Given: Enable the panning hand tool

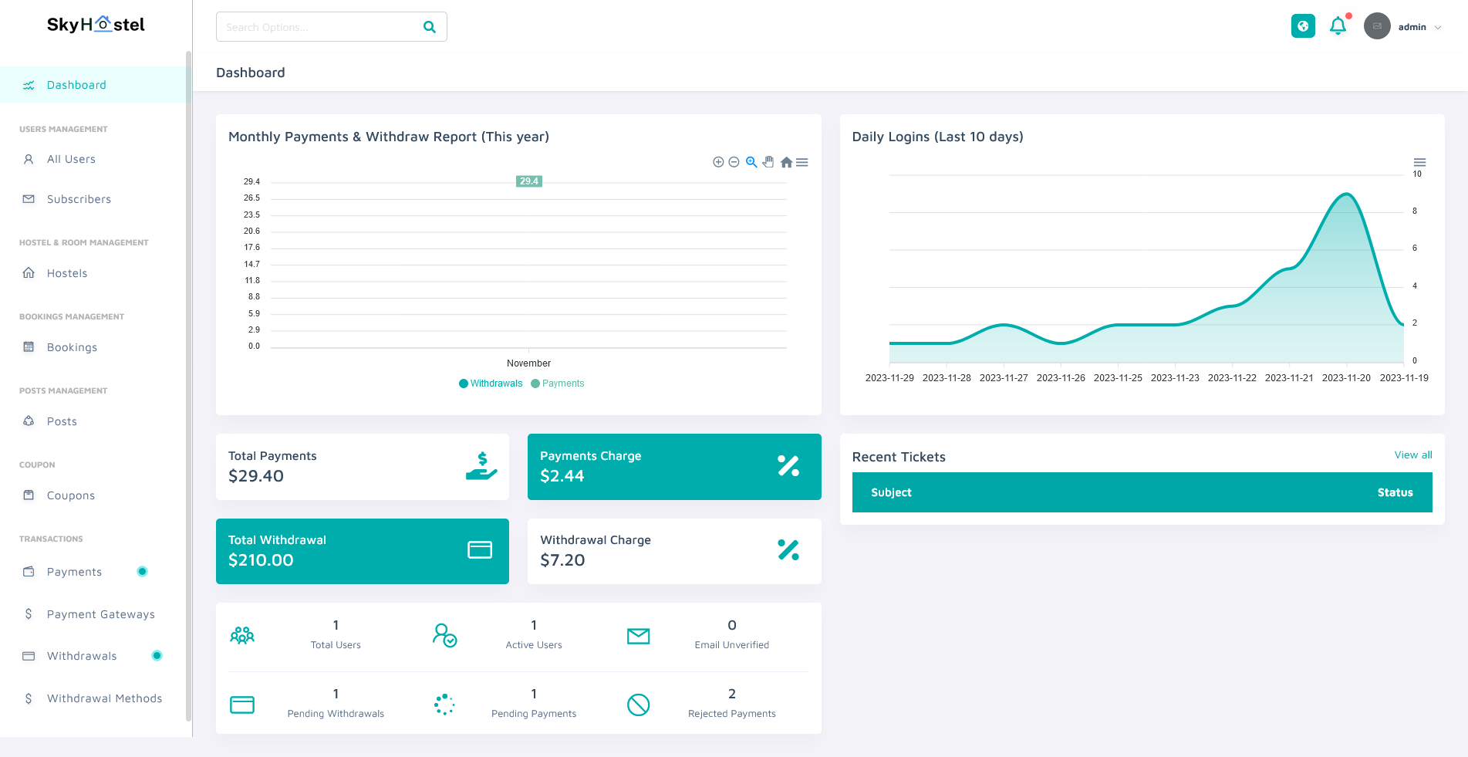Looking at the screenshot, I should pyautogui.click(x=768, y=162).
